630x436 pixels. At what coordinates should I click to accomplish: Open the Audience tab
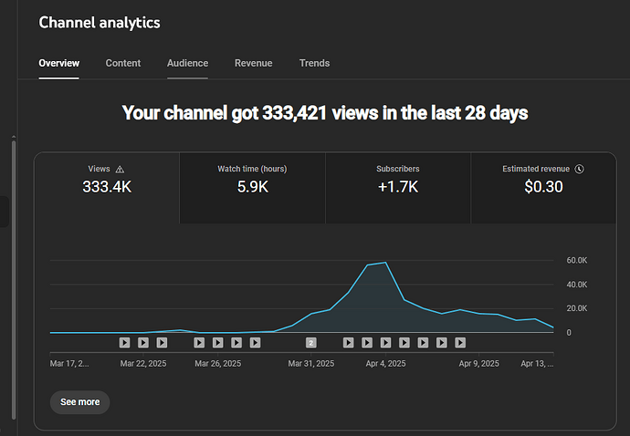coord(187,63)
